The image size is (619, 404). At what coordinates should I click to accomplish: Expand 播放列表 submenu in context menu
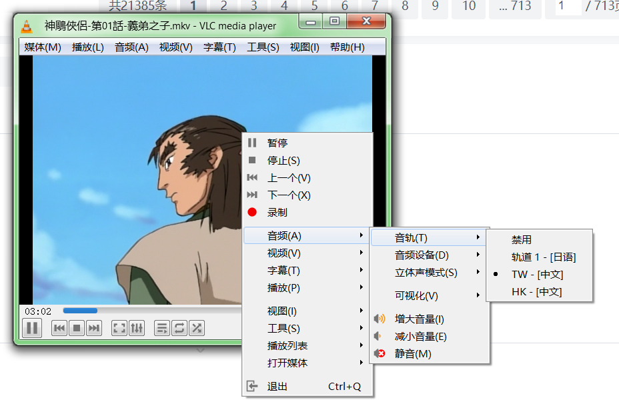coord(307,345)
